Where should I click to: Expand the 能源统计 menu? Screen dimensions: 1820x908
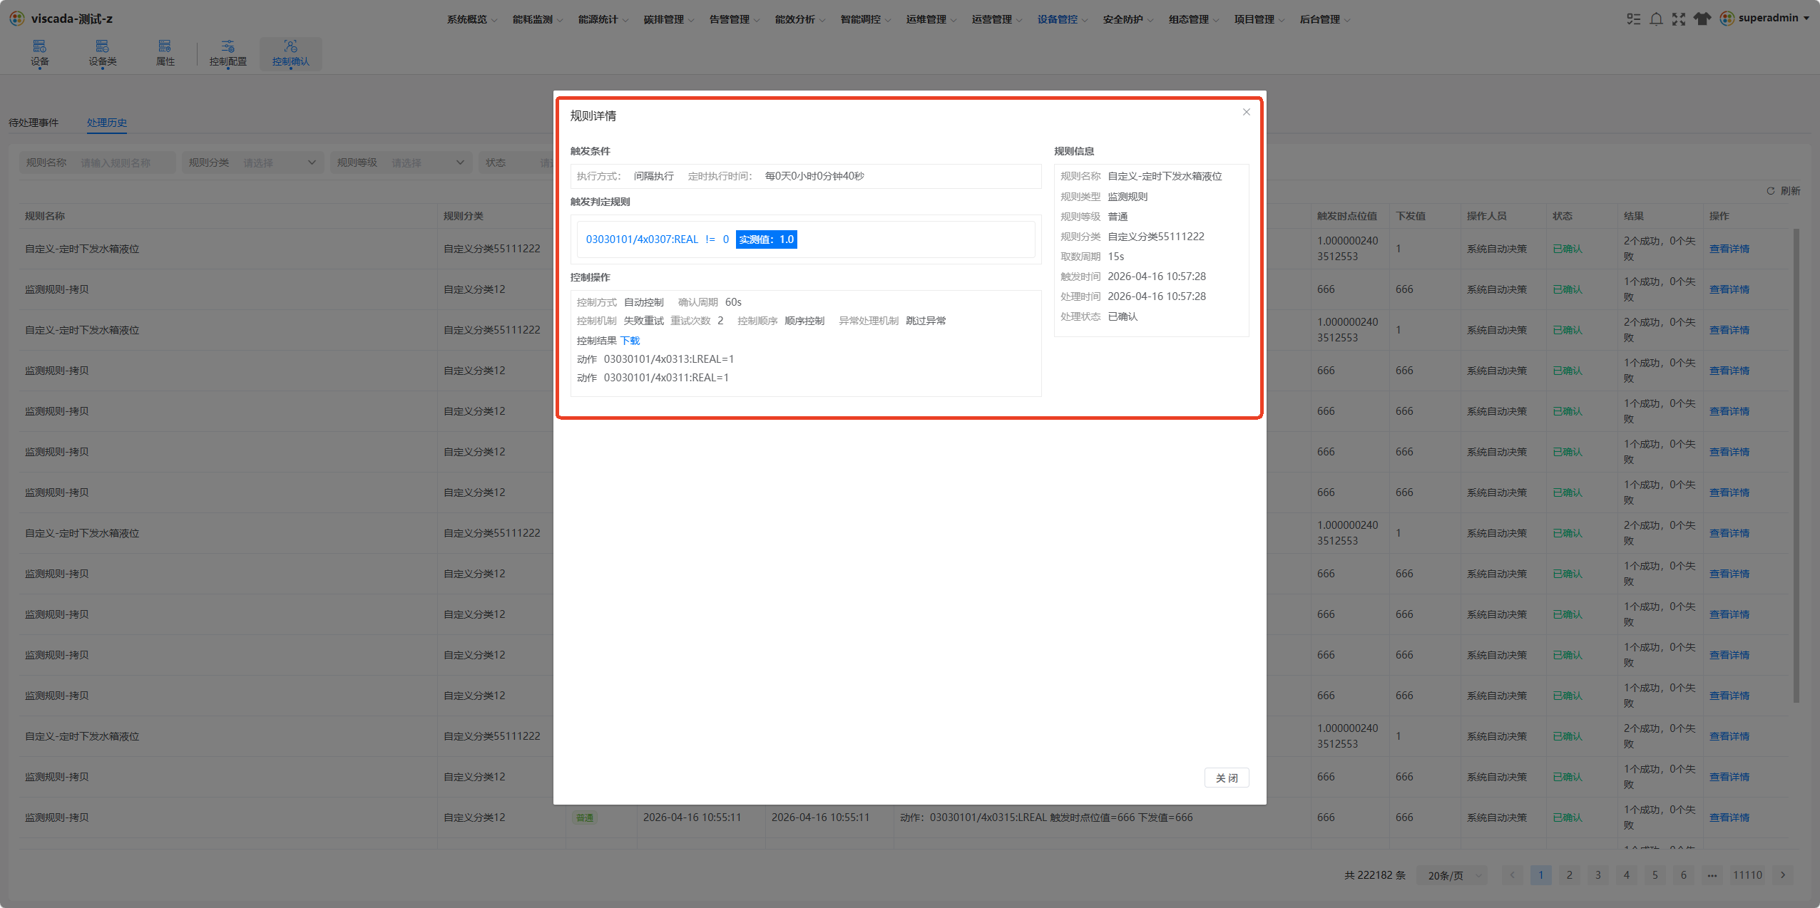click(x=603, y=19)
